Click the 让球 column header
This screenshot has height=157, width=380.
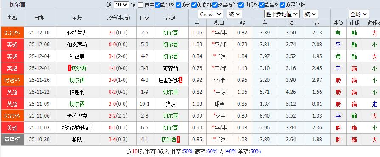[x=354, y=23]
